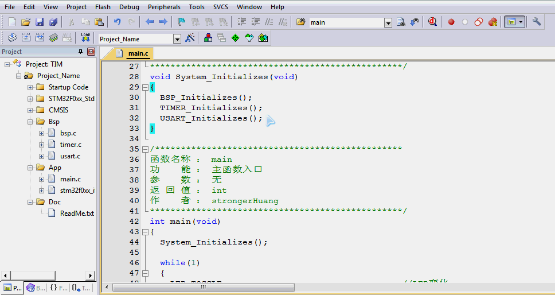Open the Configuration wrench icon
Image resolution: width=555 pixels, height=295 pixels.
point(536,22)
